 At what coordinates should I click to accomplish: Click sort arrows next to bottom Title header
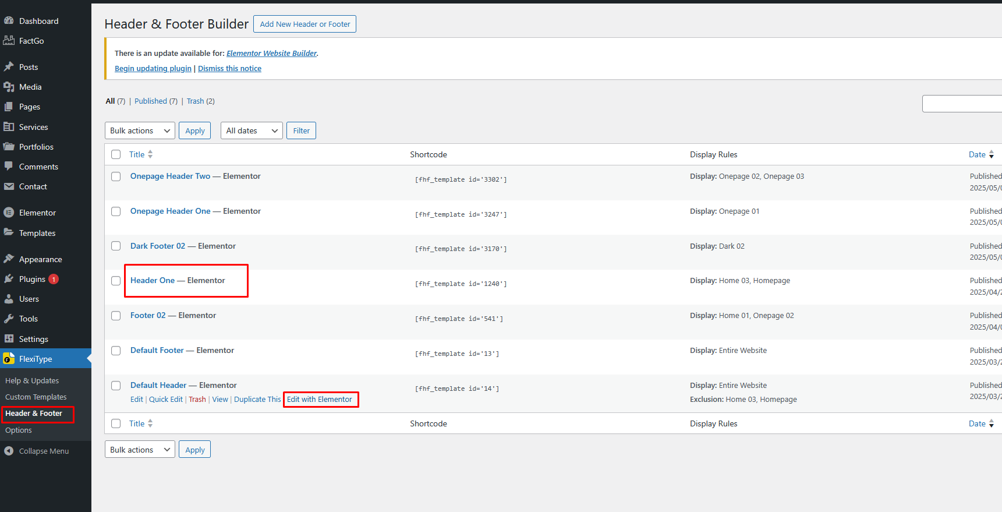[x=150, y=423]
